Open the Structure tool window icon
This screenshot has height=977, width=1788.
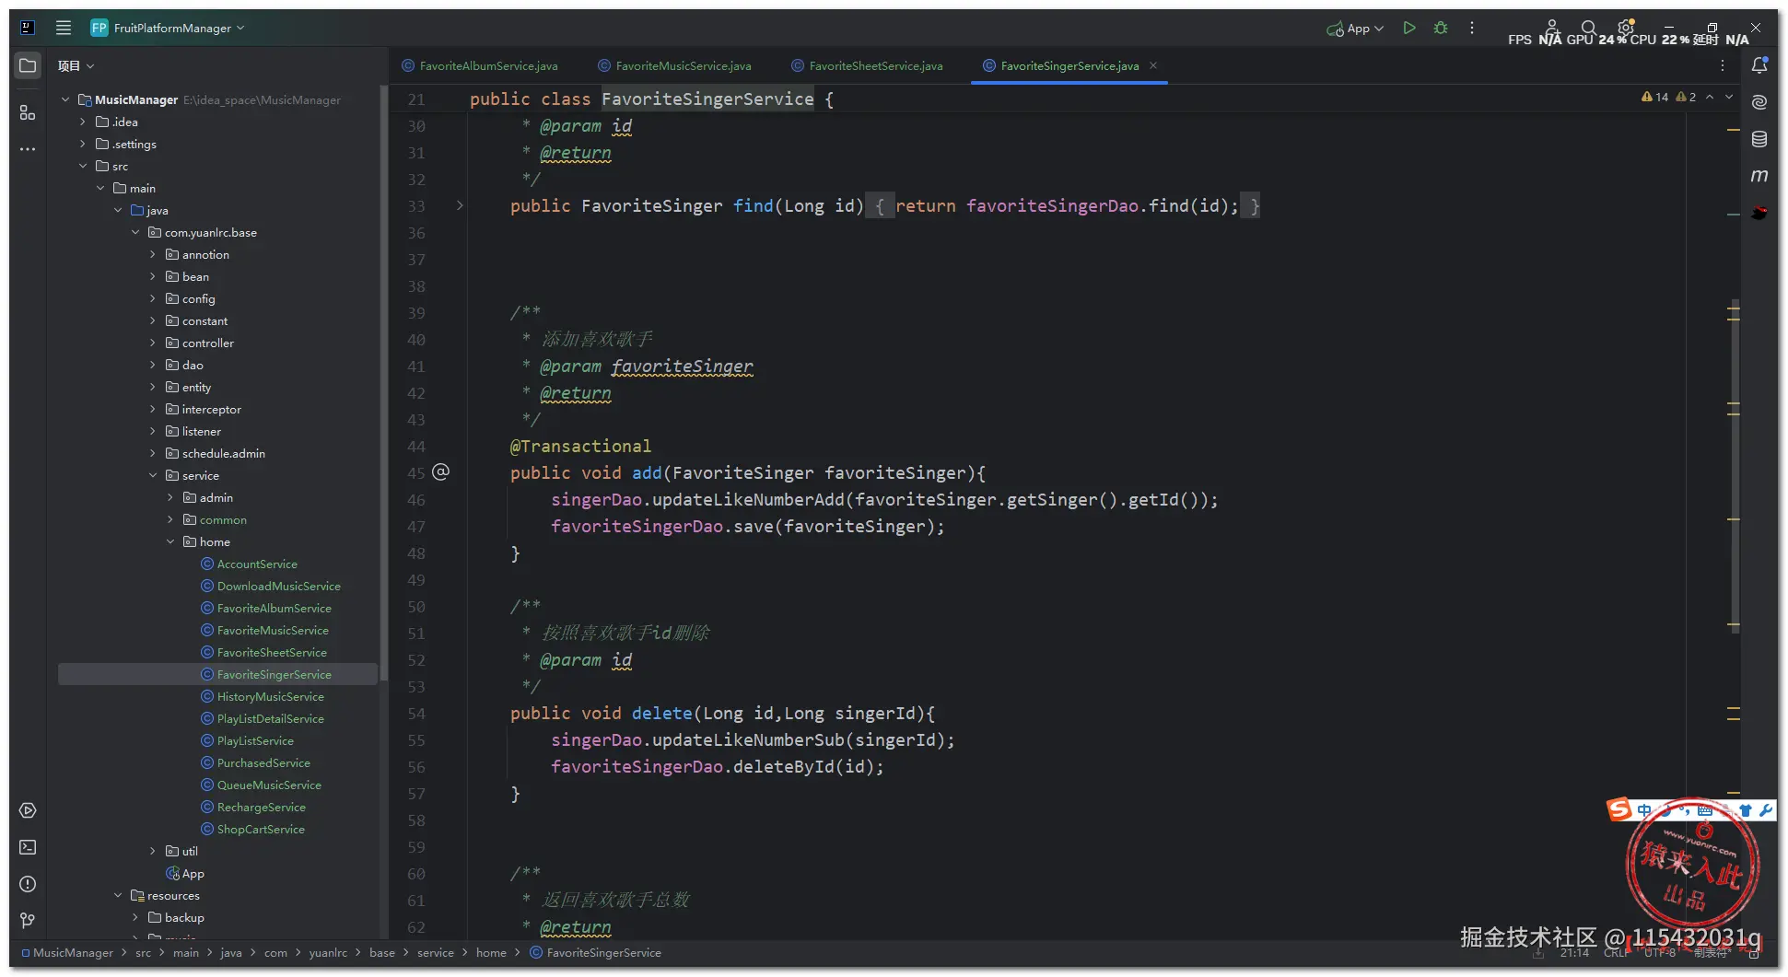[28, 112]
